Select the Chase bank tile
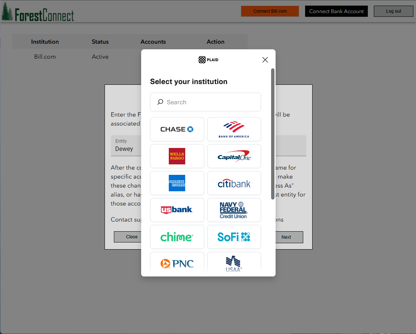The height and width of the screenshot is (334, 416). point(177,129)
